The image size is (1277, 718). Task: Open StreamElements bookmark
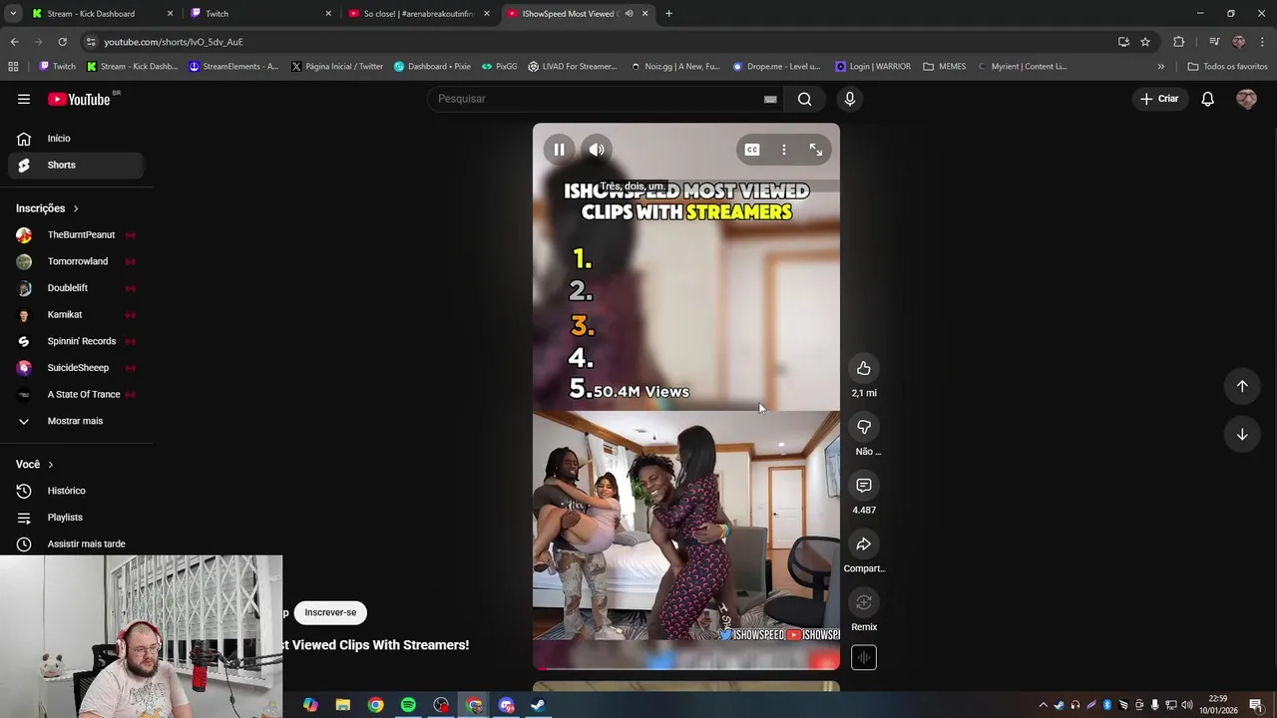click(233, 67)
